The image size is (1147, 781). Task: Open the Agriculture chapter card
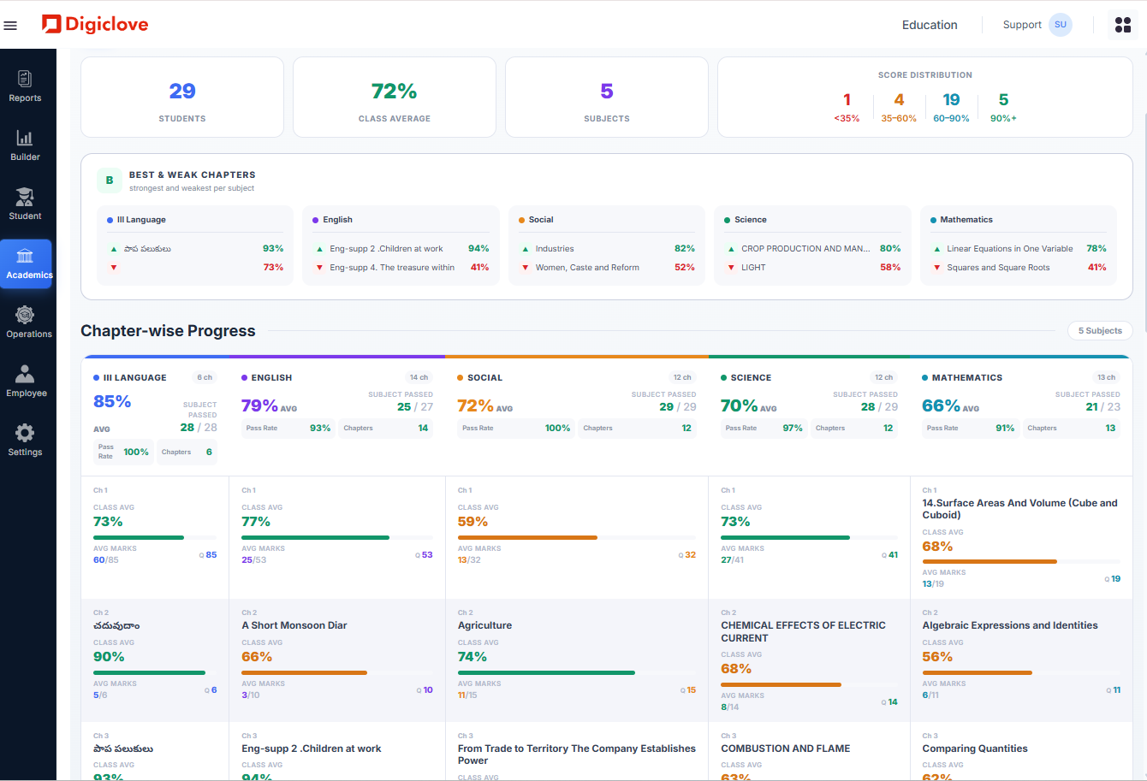577,660
